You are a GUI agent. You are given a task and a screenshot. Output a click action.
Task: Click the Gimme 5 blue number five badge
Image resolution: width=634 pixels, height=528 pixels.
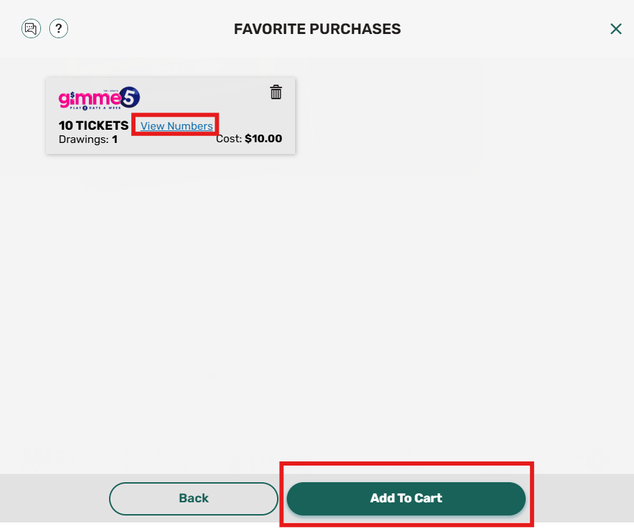(x=129, y=97)
